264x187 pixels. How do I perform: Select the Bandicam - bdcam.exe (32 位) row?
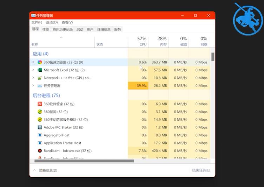[120, 150]
